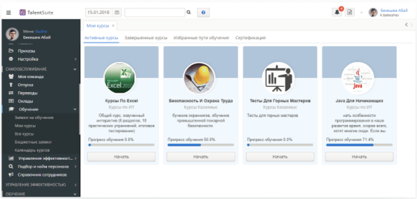This screenshot has height=199, width=417.
Task: Click the Excel 2010 course image
Action: coord(120,78)
